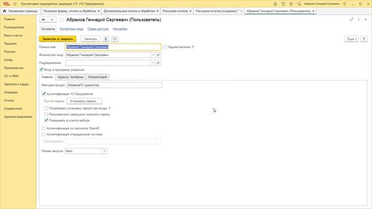
Task: Open service settings icon beside user name
Action: tap(345, 4)
